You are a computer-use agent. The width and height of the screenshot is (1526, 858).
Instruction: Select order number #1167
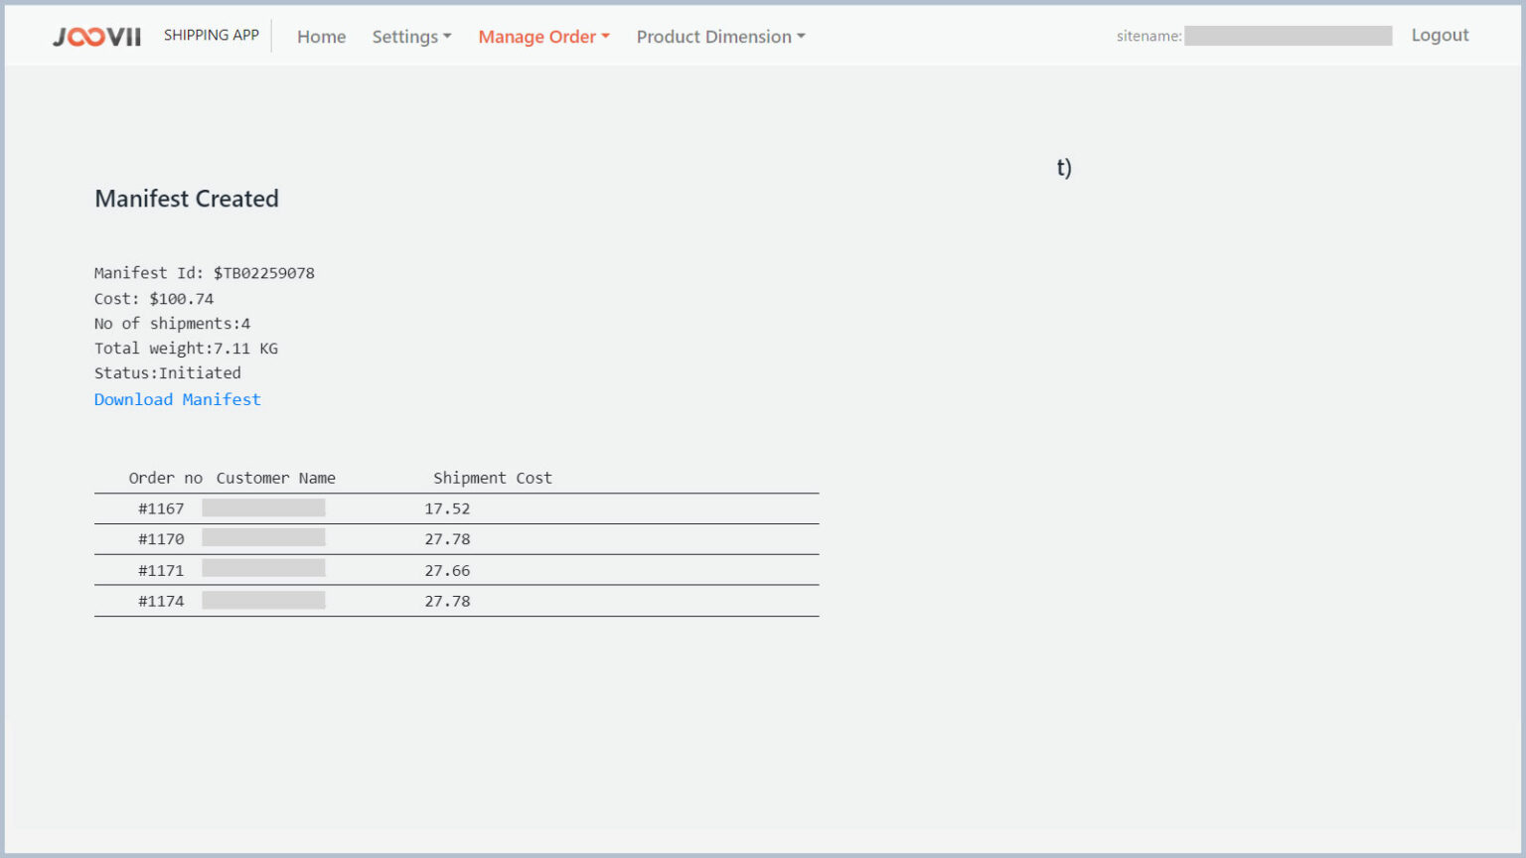[161, 508]
